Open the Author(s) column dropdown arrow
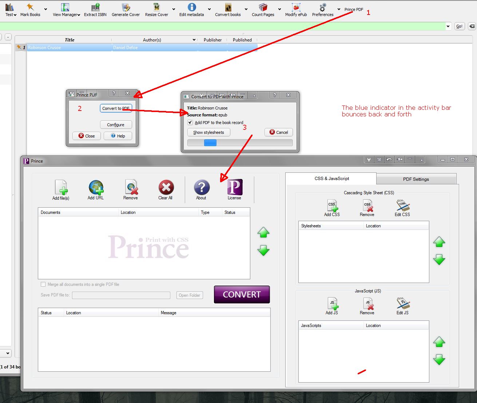This screenshot has width=477, height=403. (x=194, y=40)
